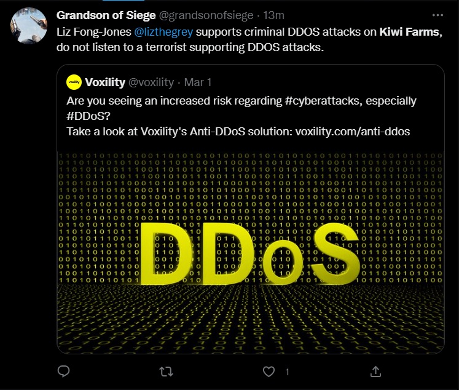Click the voxility.com/anti-ddos text
The height and width of the screenshot is (390, 459).
tap(353, 132)
